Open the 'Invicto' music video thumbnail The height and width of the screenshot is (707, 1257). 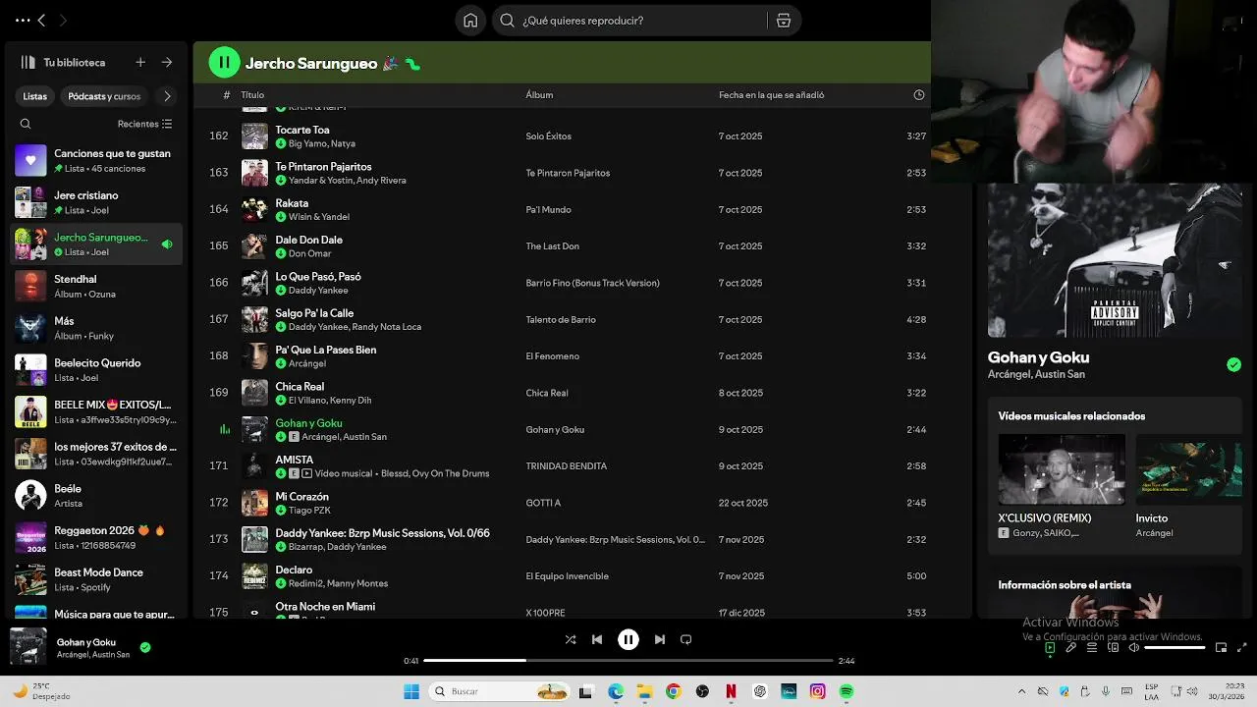[1188, 469]
